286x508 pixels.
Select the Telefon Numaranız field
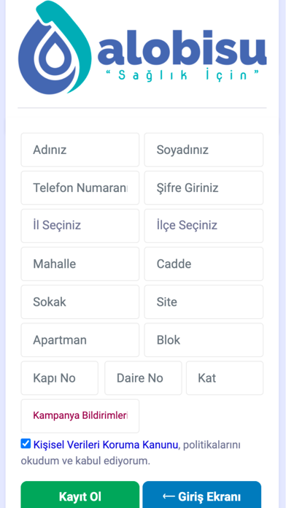click(x=80, y=188)
